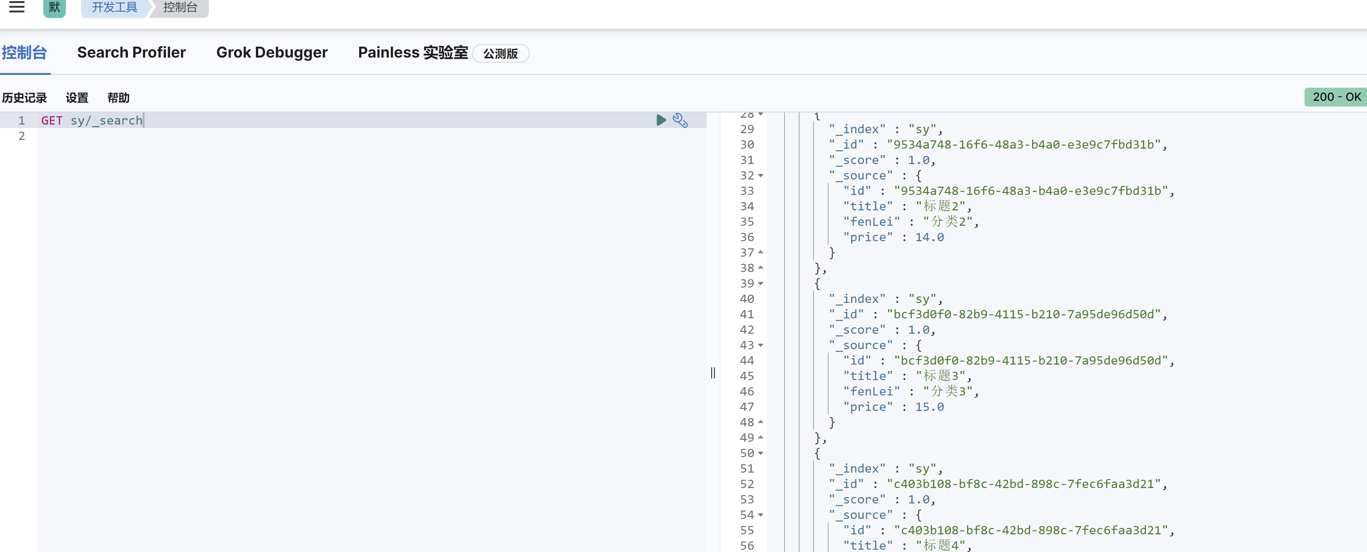Screen dimensions: 1367x552
Task: Run the GET sy/_search request
Action: point(661,120)
